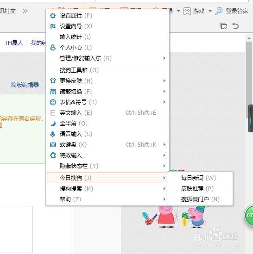Viewport: 253px width, 254px height.
Task: Open 简版编辑器 link
Action: point(25,85)
